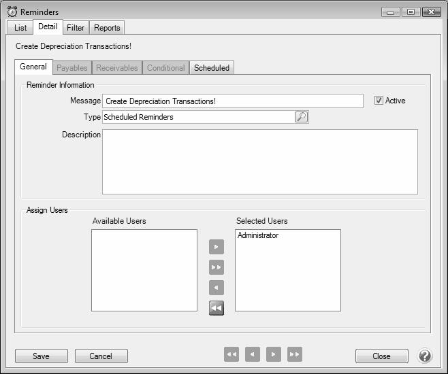Move all users to Selected Users
The height and width of the screenshot is (374, 448).
click(217, 267)
